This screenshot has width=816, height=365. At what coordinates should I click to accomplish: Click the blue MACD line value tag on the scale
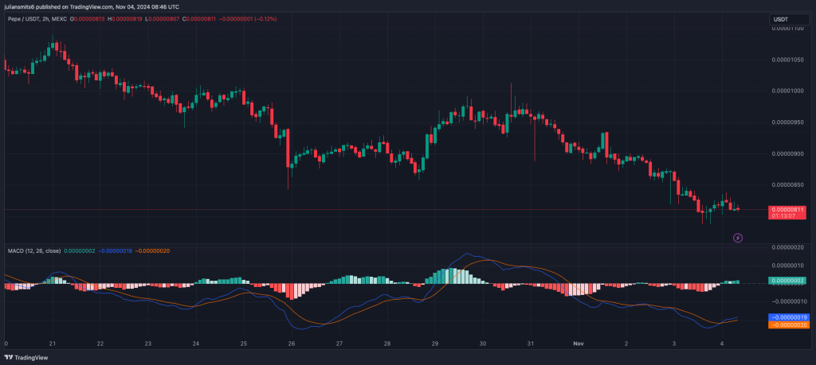click(x=788, y=316)
